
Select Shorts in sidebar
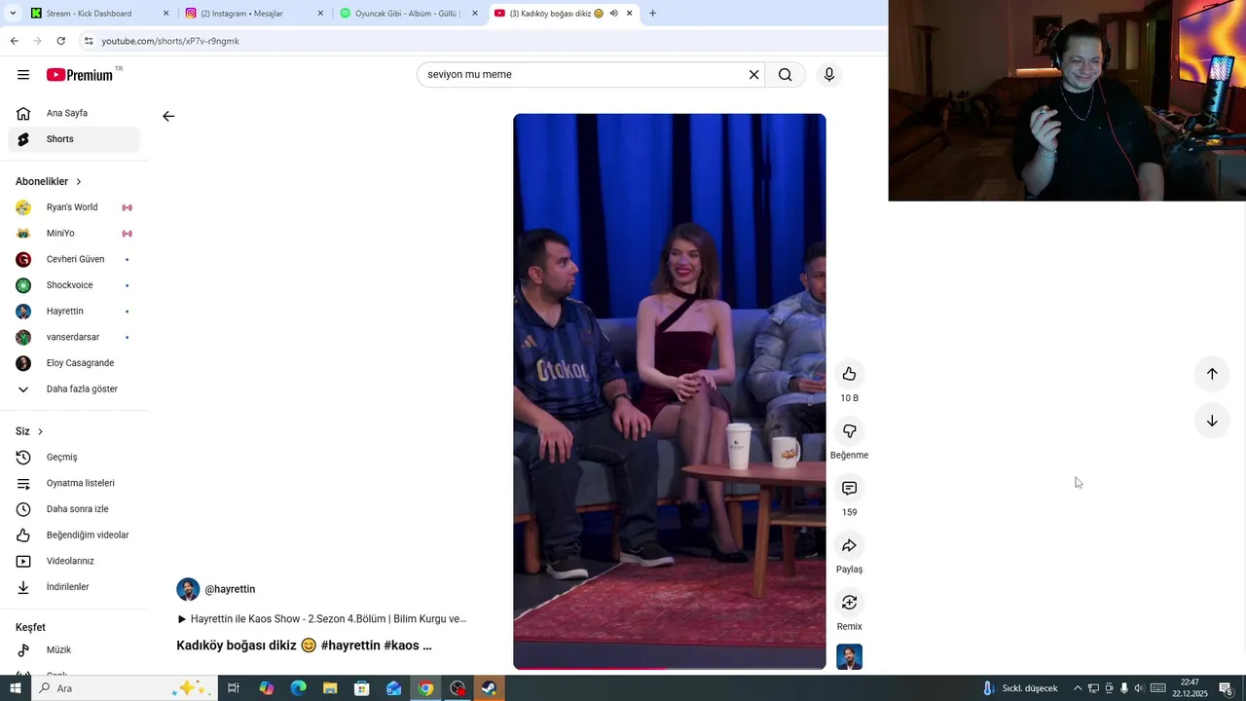pos(74,139)
